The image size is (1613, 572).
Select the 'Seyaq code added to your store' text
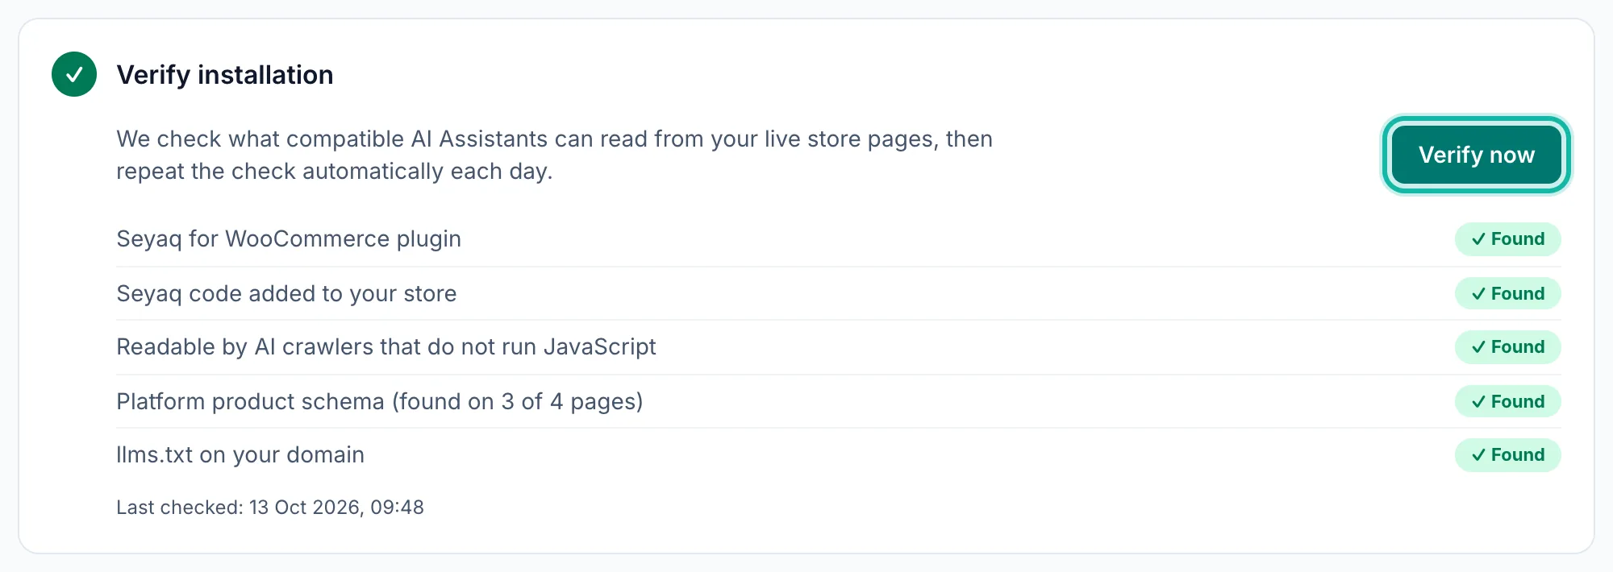pos(286,293)
